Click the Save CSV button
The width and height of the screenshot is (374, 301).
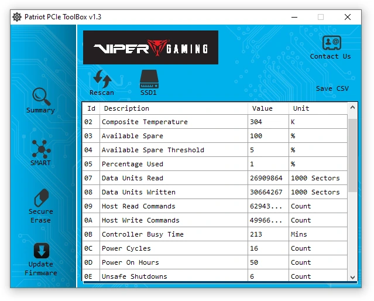click(x=332, y=88)
